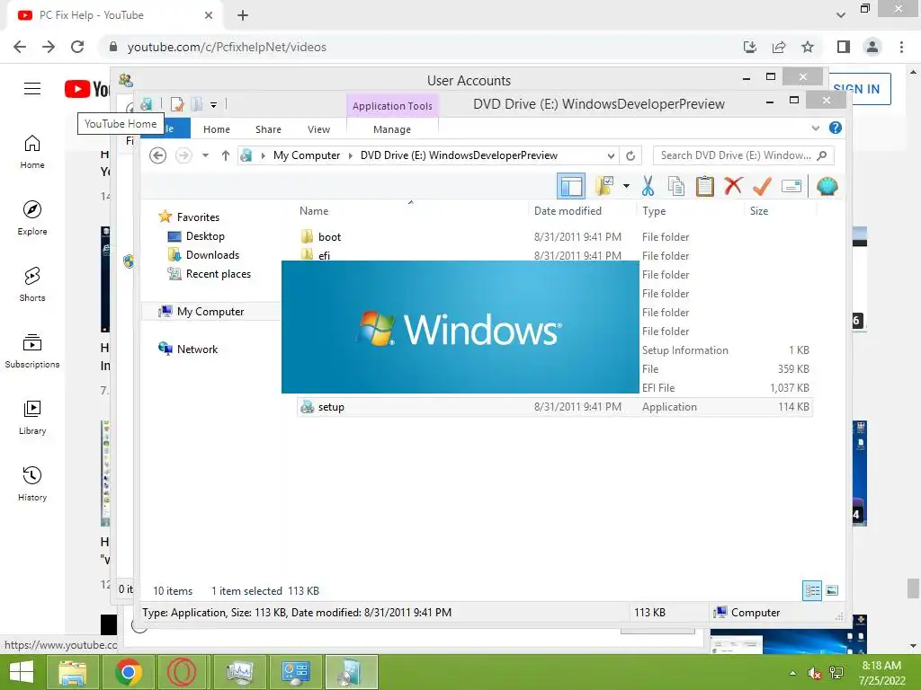921x690 pixels.
Task: Open the YouTube hamburger guide menu
Action: [x=32, y=89]
